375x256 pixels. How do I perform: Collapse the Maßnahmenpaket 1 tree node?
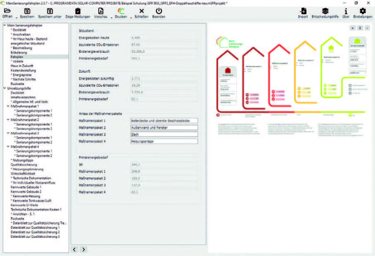[8, 106]
